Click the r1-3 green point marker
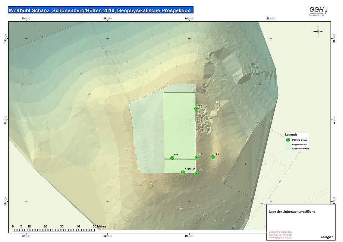The height and width of the screenshot is (242, 343). [197, 157]
